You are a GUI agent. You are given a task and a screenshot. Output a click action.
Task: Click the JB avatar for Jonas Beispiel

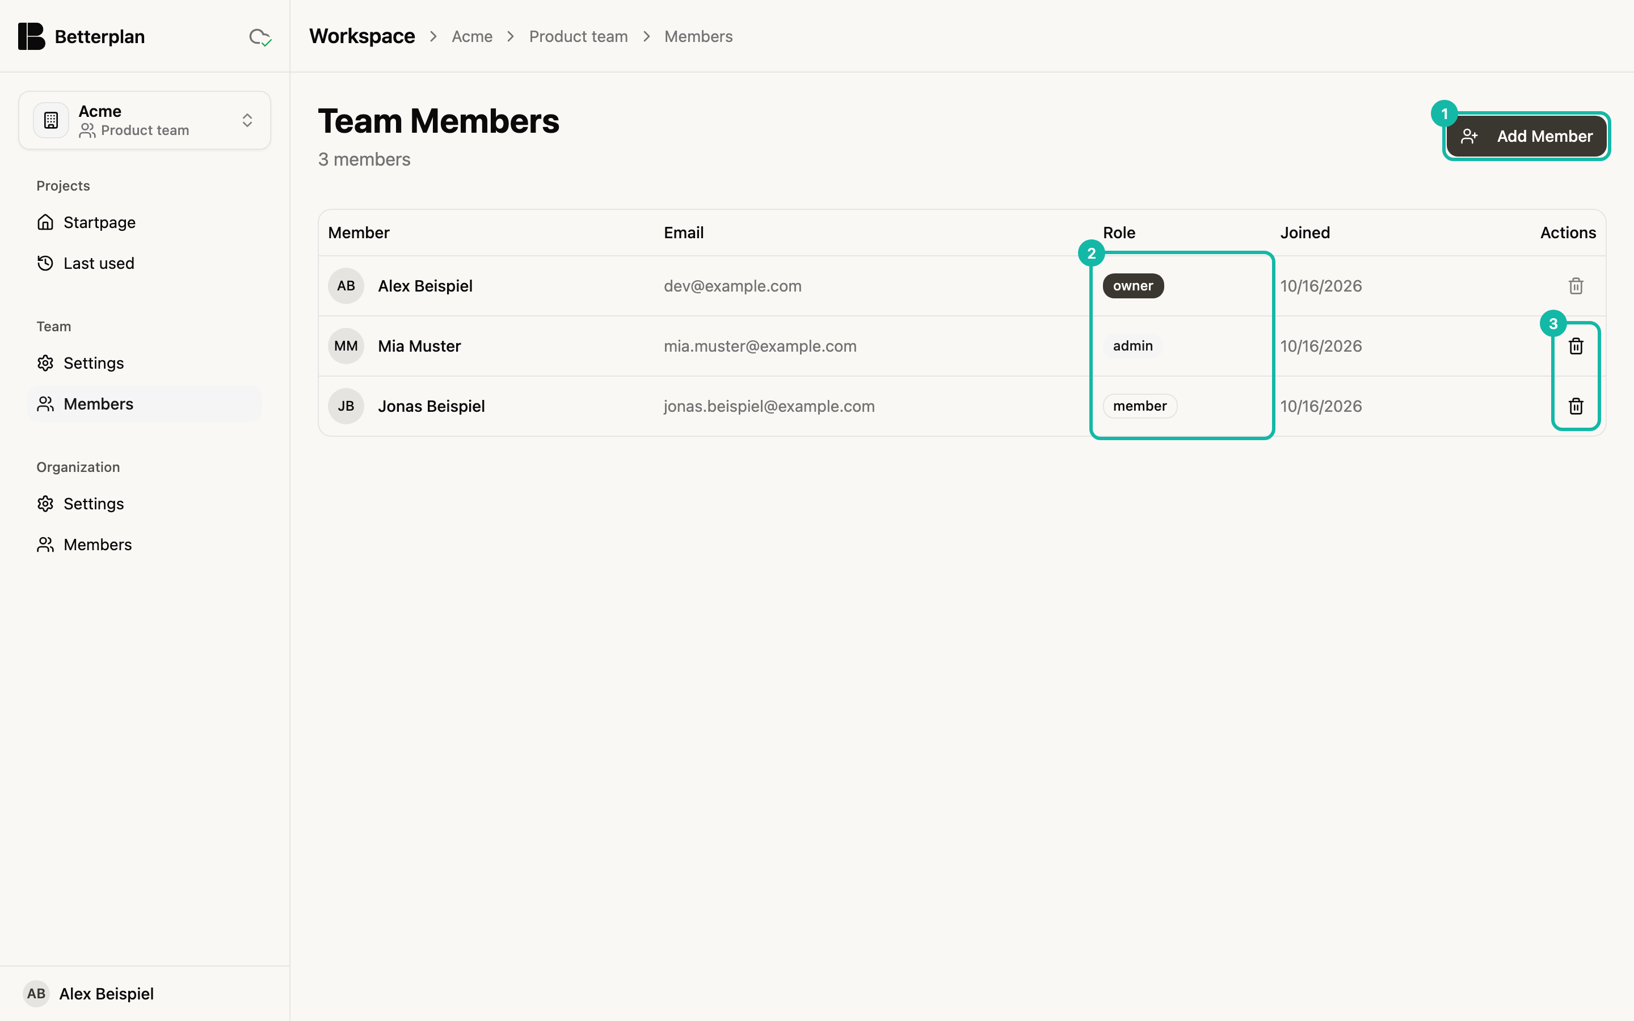pyautogui.click(x=346, y=406)
